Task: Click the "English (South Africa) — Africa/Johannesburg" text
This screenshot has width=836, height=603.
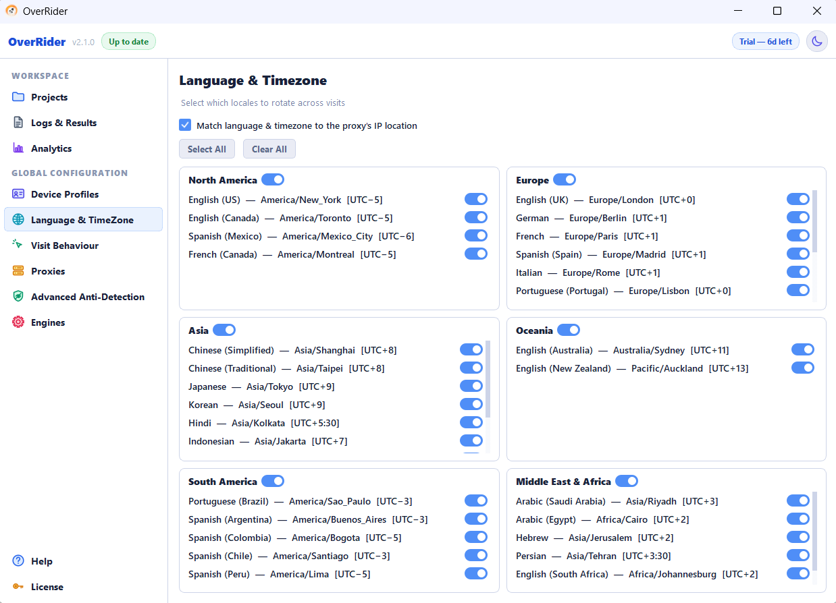Action: point(637,574)
